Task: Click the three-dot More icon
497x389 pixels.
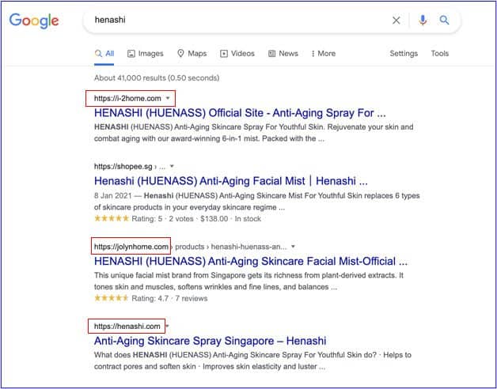Action: tap(313, 54)
